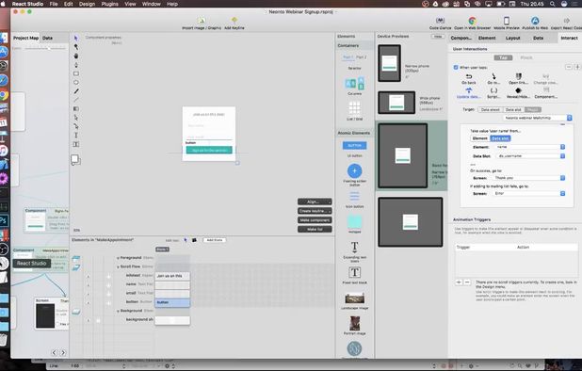Switch to the Layout inspector tab

512,38
